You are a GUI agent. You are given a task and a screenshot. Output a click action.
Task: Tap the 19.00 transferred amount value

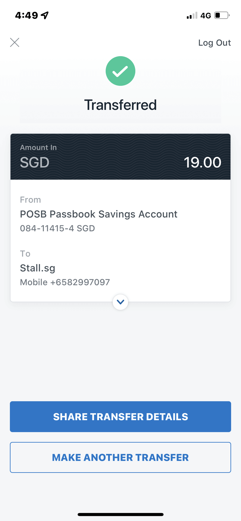pos(202,163)
